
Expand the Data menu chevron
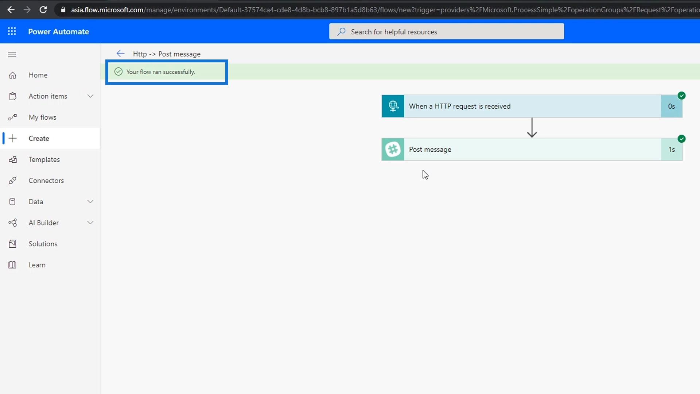(90, 202)
